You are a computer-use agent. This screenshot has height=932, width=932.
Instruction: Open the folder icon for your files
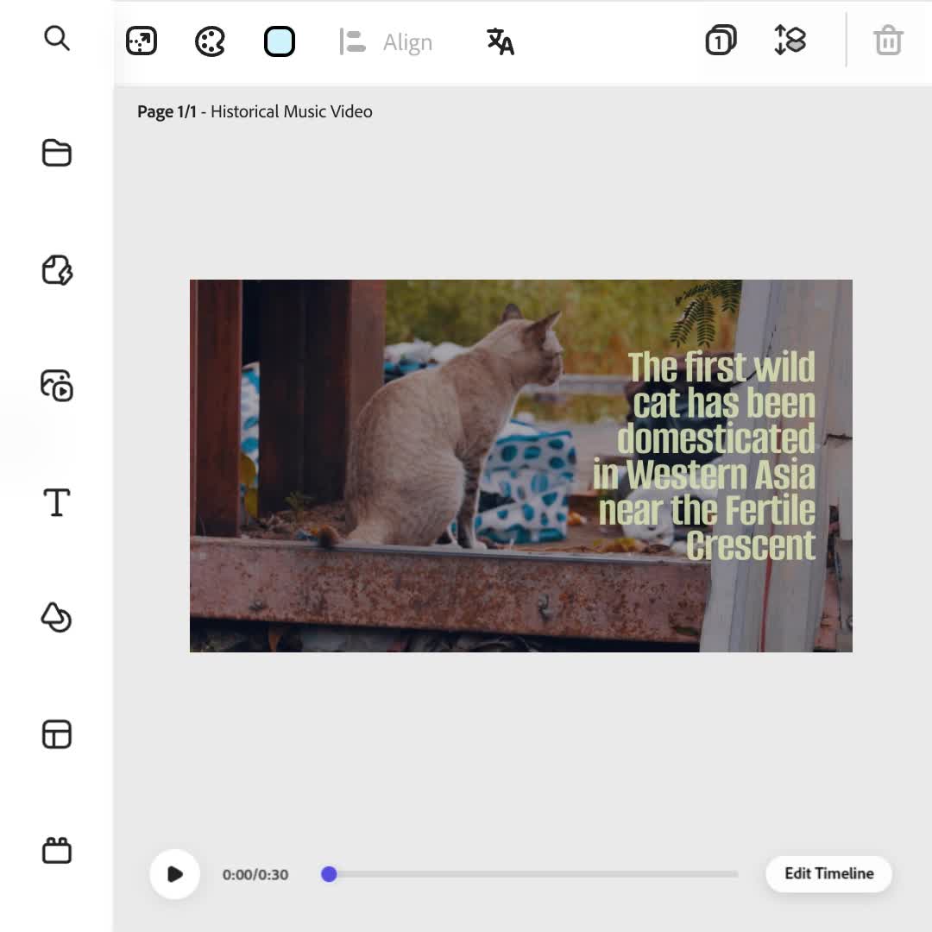click(x=57, y=153)
